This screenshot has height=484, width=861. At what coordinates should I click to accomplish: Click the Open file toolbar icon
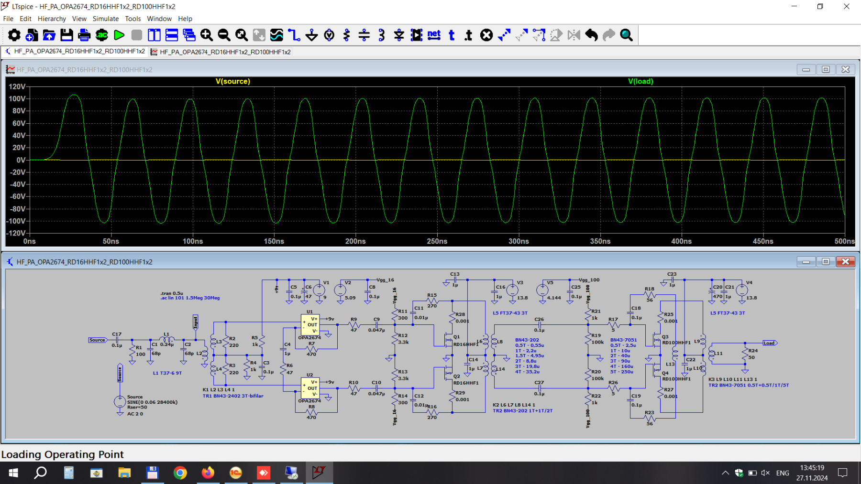(x=49, y=35)
